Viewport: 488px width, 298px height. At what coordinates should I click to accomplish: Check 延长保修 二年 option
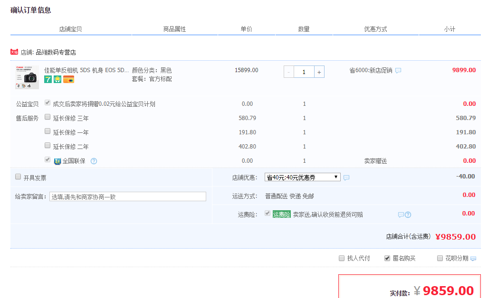pos(48,145)
